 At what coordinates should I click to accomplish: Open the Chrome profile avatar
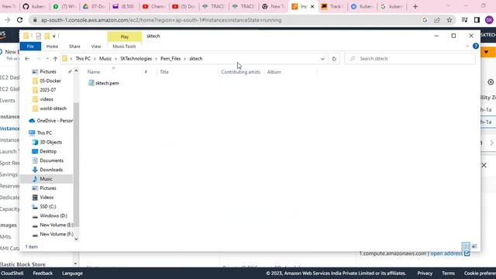pyautogui.click(x=489, y=20)
